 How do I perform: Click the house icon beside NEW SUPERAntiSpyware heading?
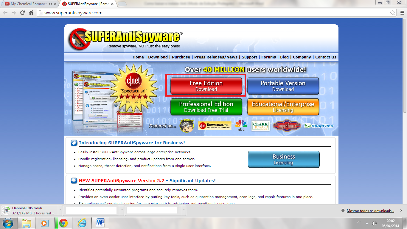(74, 181)
